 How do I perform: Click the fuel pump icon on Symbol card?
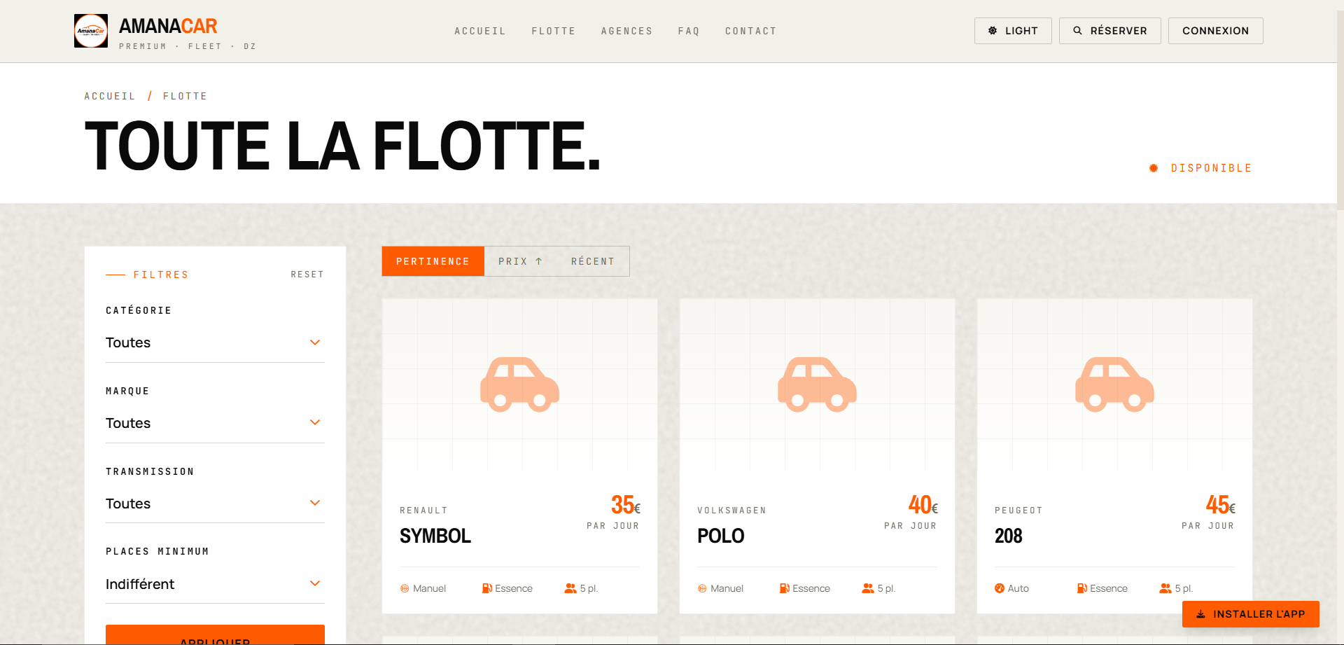click(487, 588)
